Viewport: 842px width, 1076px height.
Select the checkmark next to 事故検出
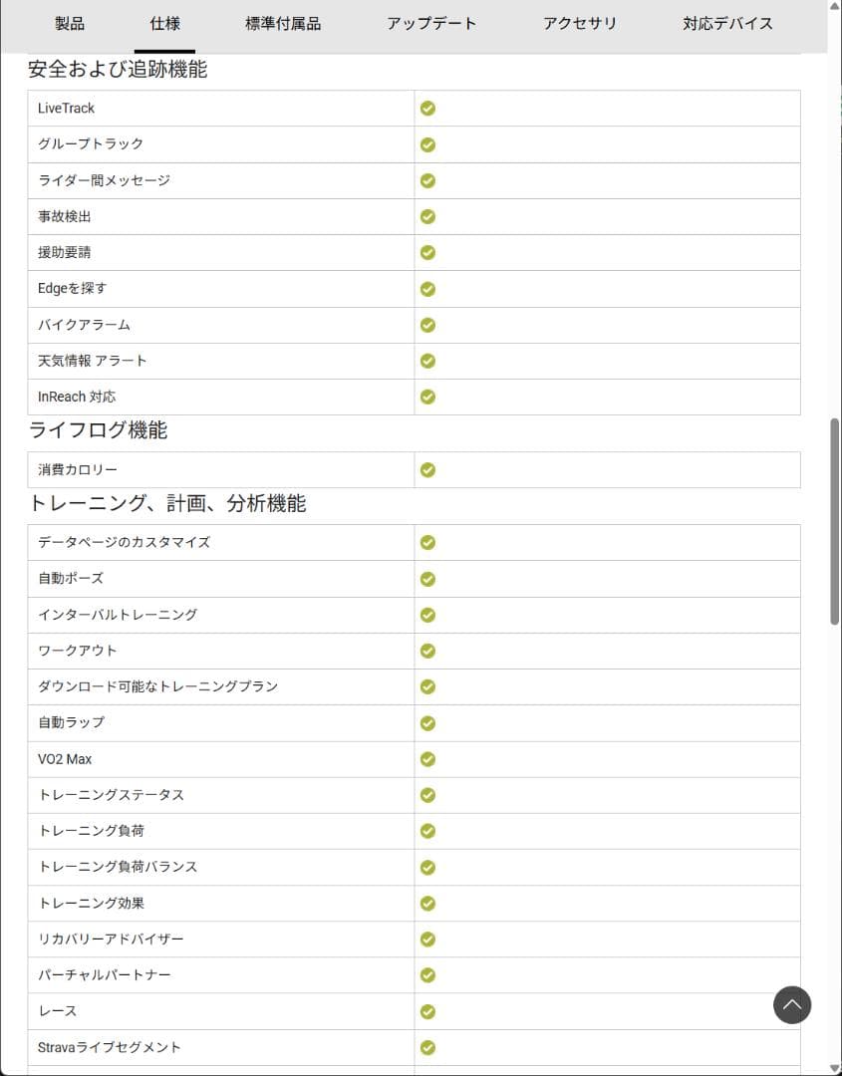pyautogui.click(x=427, y=216)
